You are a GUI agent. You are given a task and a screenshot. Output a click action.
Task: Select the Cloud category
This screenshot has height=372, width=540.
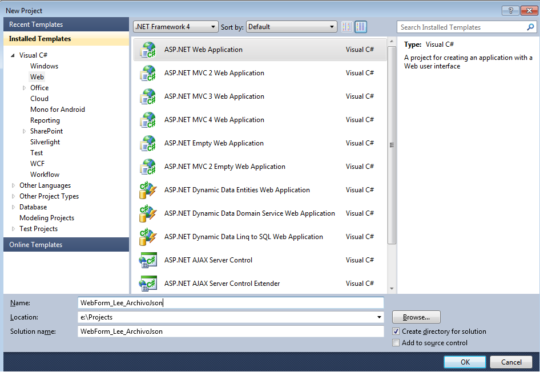(x=39, y=98)
